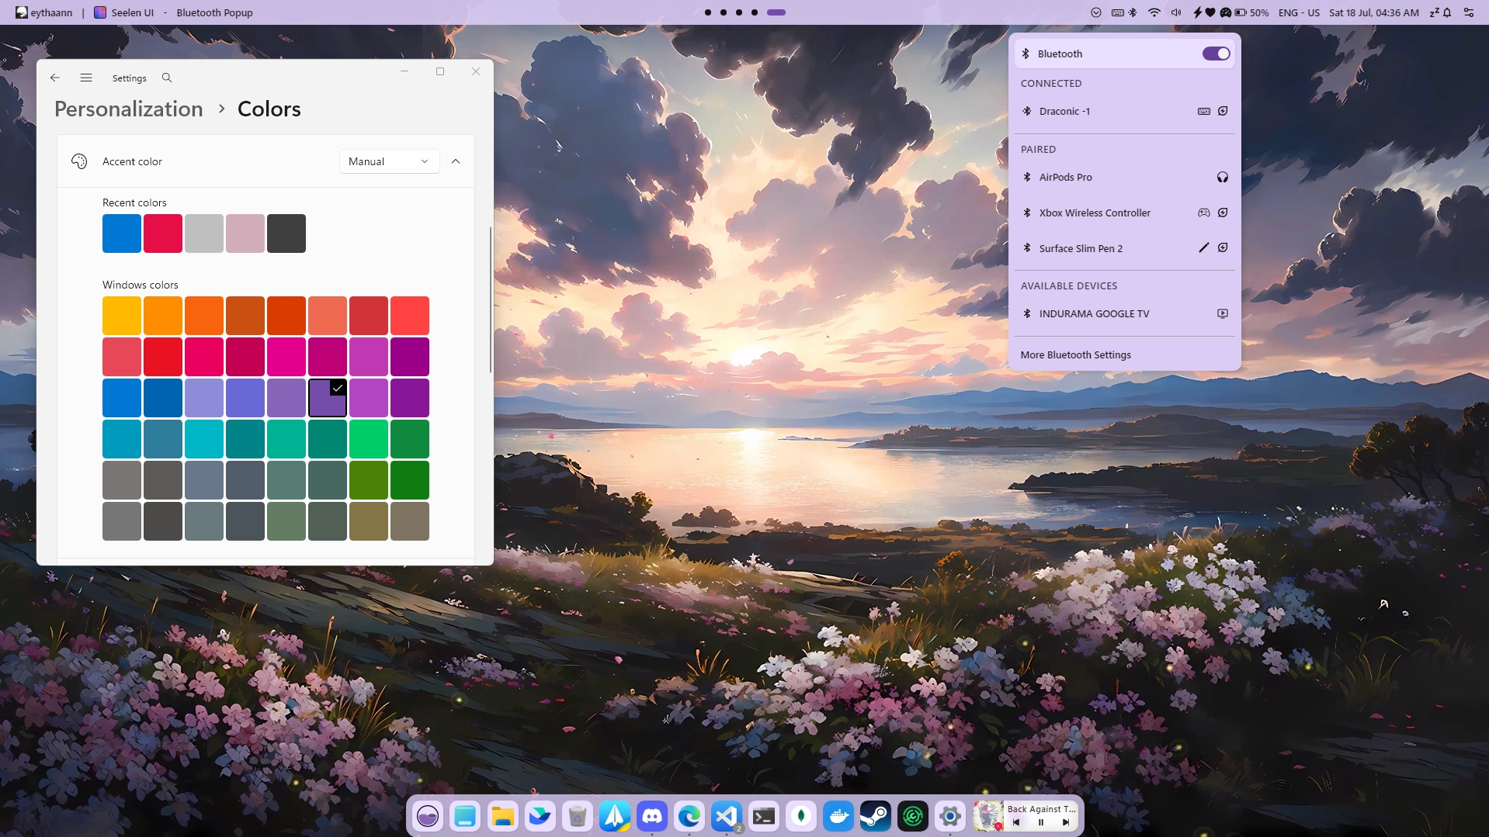
Task: Click the display icon beside INDURAMA GOOGLE TV
Action: click(x=1223, y=313)
